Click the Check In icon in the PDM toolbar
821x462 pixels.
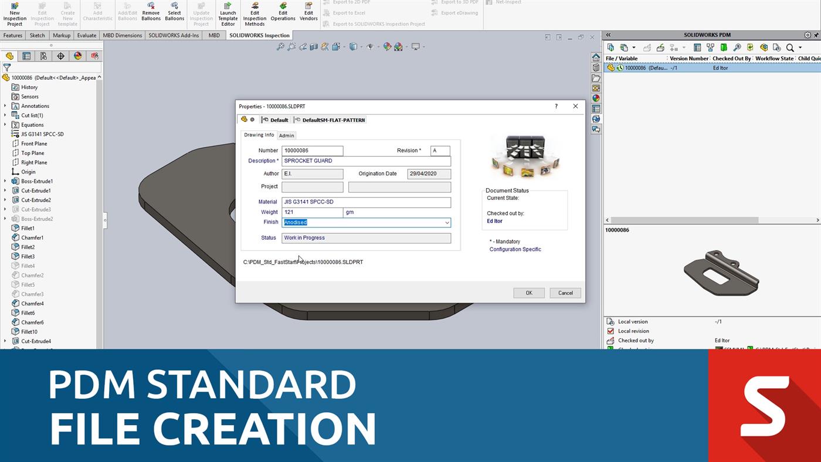(x=661, y=47)
